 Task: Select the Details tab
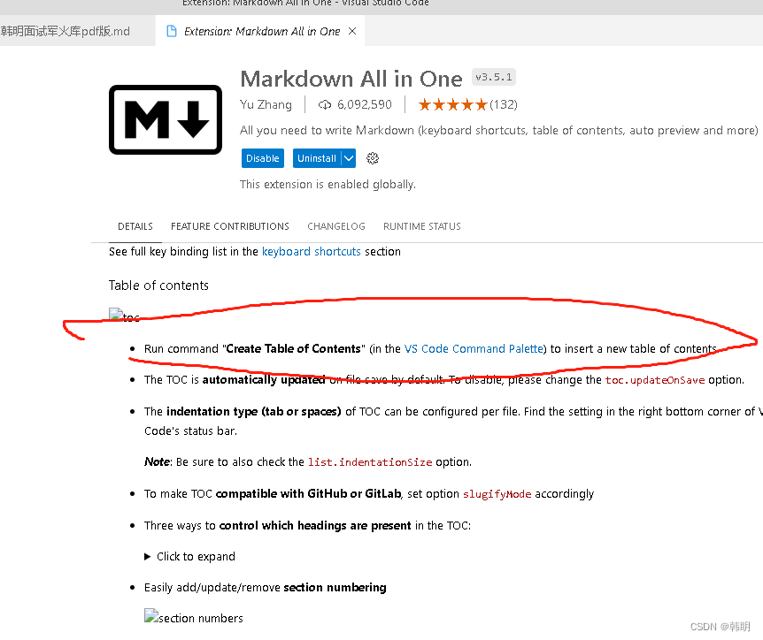click(x=135, y=226)
